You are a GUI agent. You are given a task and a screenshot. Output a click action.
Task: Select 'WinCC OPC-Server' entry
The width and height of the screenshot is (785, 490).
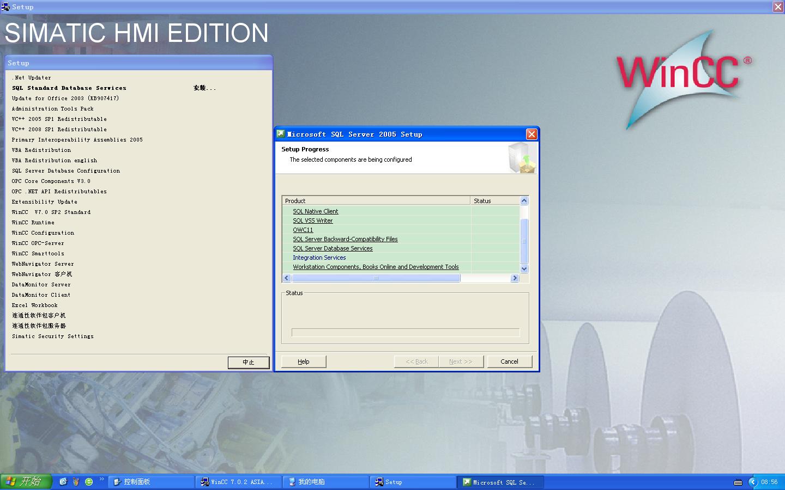tap(38, 243)
